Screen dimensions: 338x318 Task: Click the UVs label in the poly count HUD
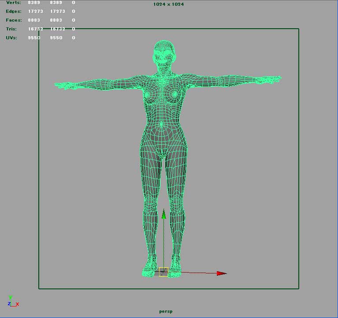(x=11, y=38)
